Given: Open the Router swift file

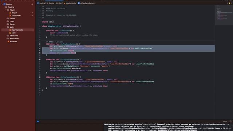Looking at the screenshot, I should point(14,13).
